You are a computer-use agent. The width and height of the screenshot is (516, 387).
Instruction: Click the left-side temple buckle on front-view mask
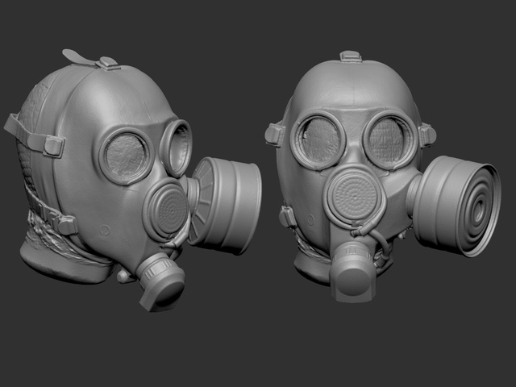coord(274,135)
